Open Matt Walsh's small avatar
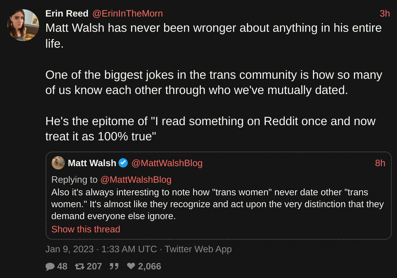 coord(58,163)
